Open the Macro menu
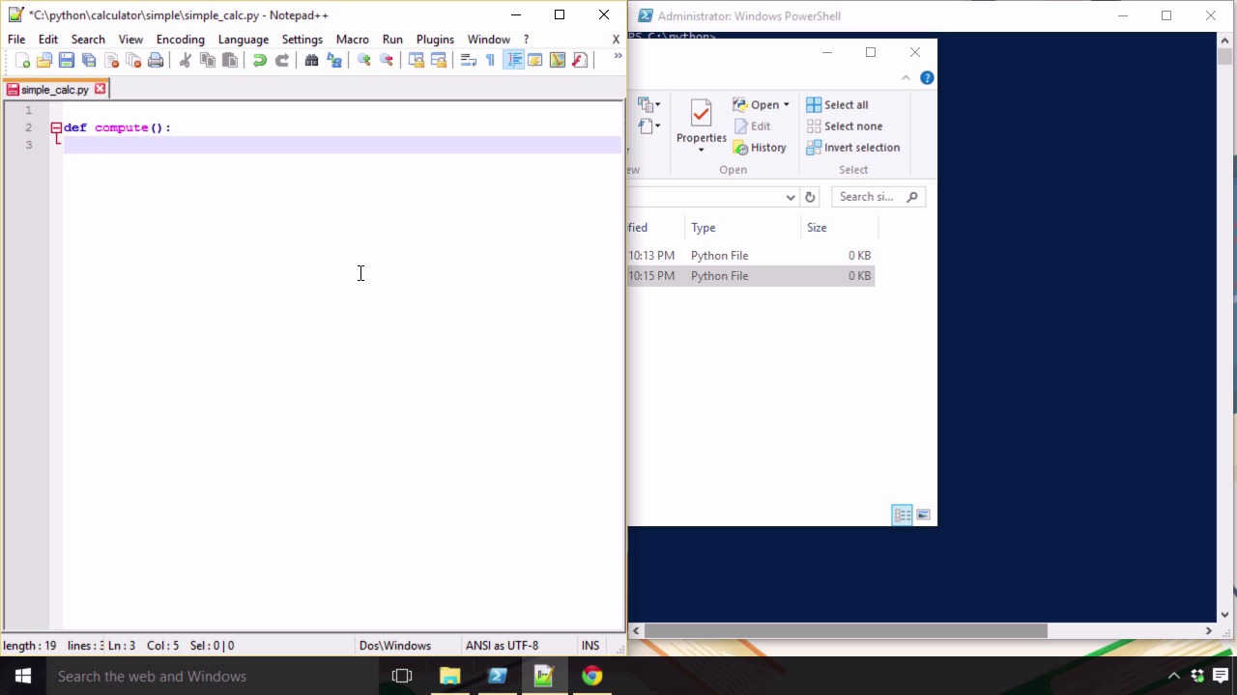 [353, 40]
